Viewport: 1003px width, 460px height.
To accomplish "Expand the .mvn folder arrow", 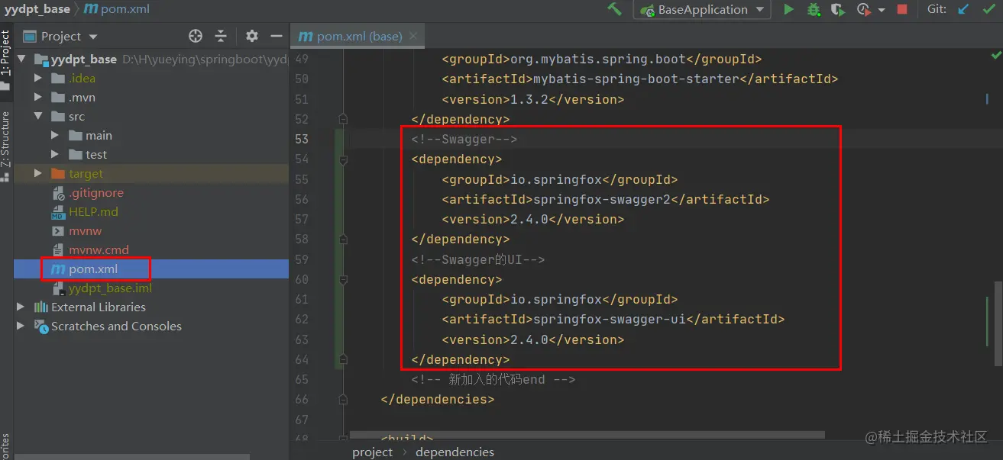I will pos(38,97).
